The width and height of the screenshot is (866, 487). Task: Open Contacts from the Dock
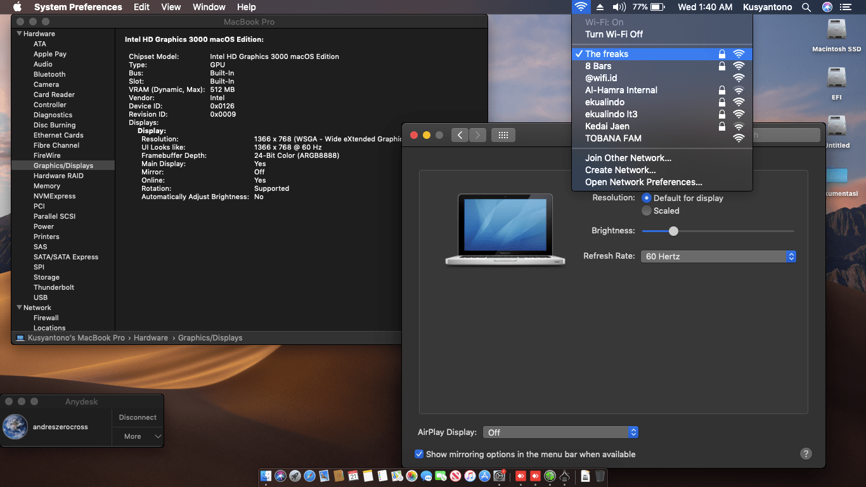[x=339, y=476]
